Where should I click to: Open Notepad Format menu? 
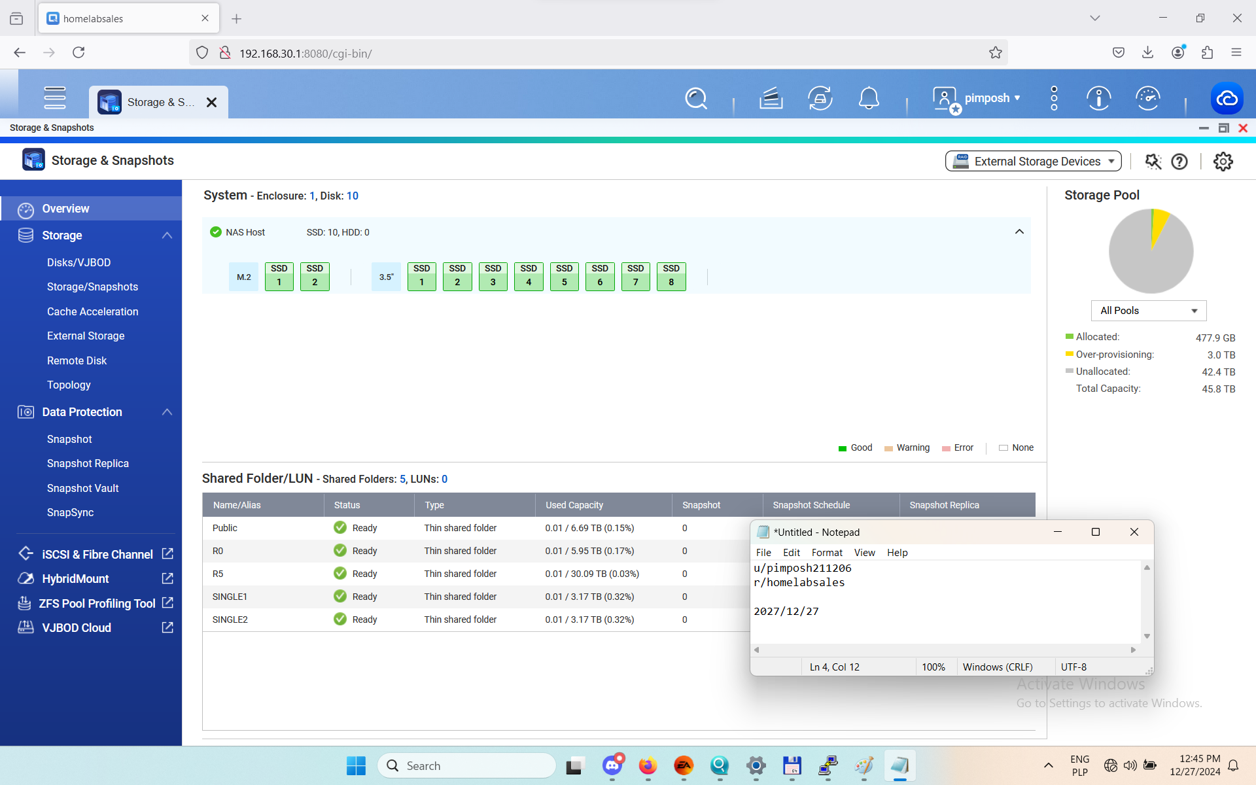(x=827, y=553)
